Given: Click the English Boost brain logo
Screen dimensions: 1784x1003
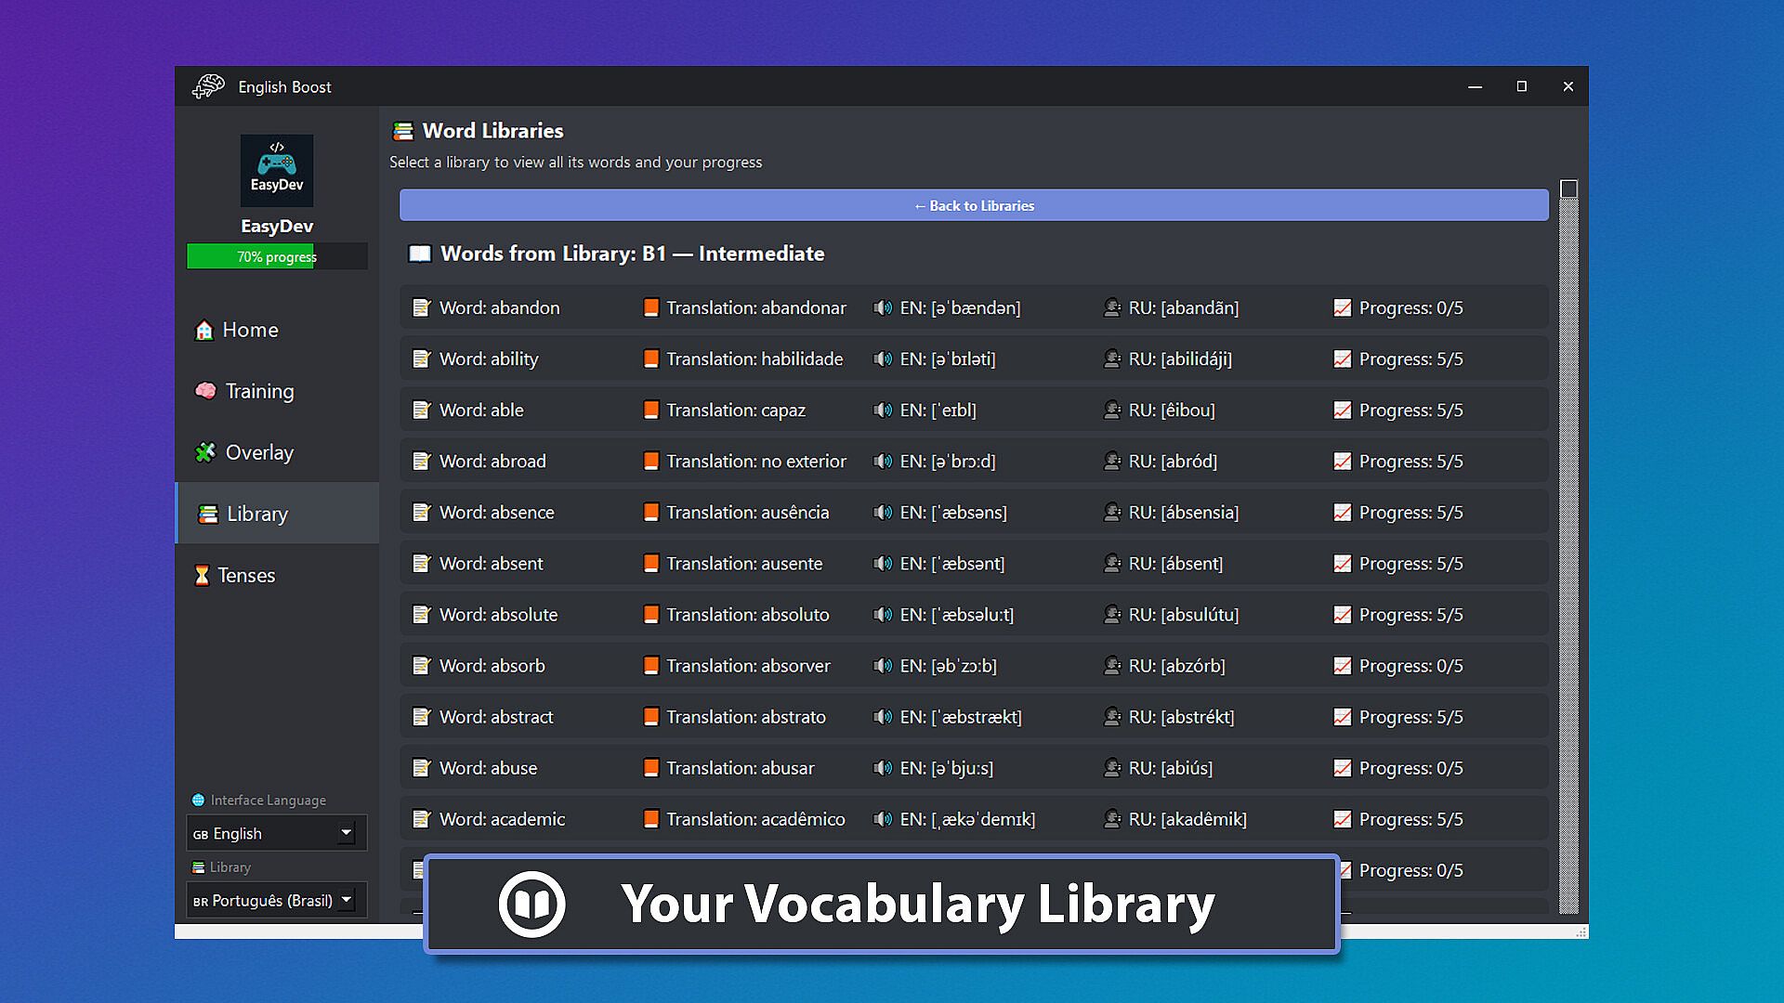Looking at the screenshot, I should (209, 86).
